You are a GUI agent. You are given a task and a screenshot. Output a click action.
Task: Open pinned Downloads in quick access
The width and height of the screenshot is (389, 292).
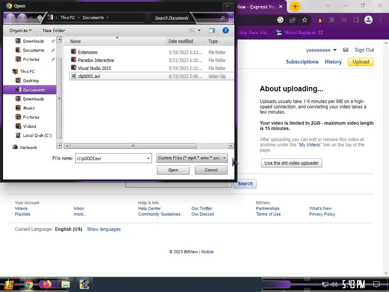pyautogui.click(x=33, y=41)
